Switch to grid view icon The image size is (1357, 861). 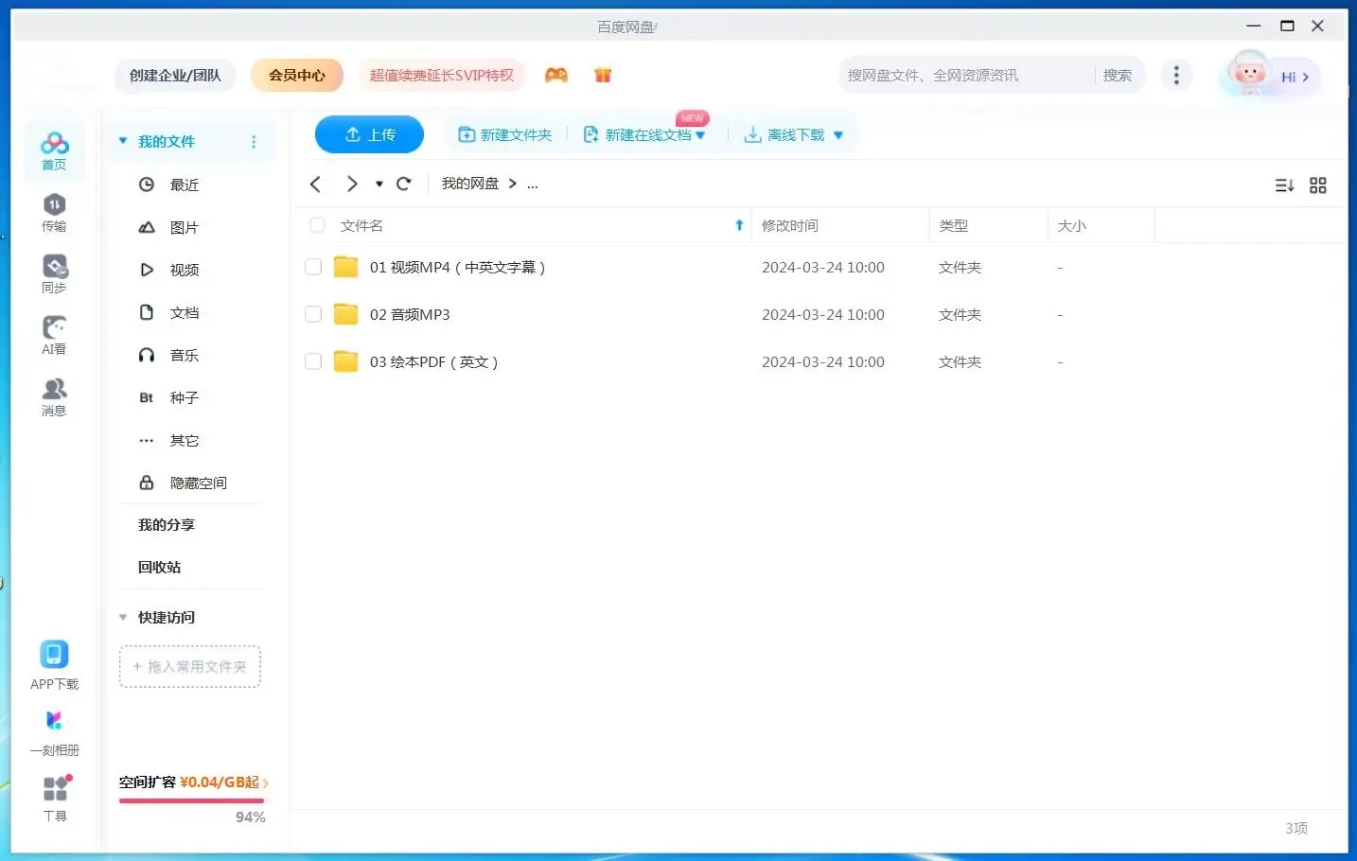point(1317,185)
